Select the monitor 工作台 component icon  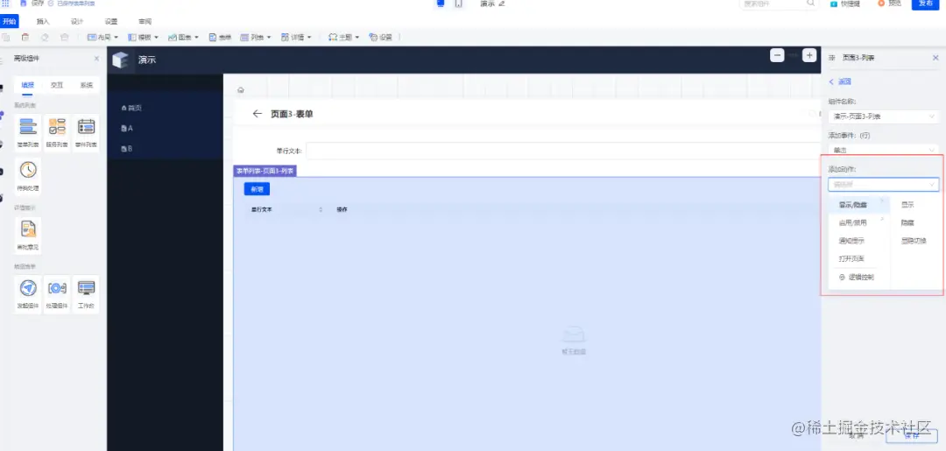pyautogui.click(x=86, y=287)
